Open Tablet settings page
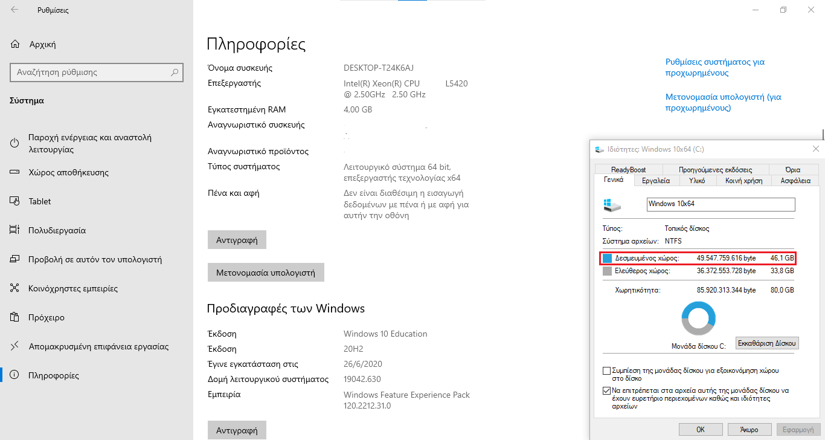This screenshot has width=825, height=440. pos(97,201)
